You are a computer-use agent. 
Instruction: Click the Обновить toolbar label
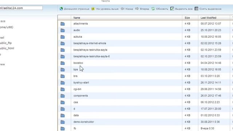tap(162, 9)
